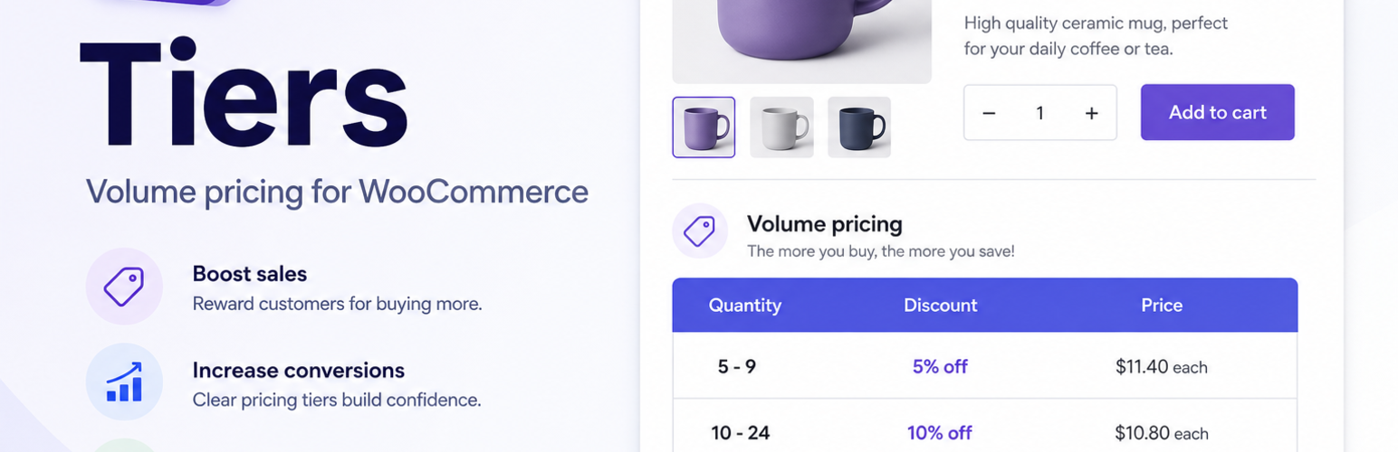The image size is (1398, 452).
Task: Select the navy mug thumbnail
Action: (x=859, y=127)
